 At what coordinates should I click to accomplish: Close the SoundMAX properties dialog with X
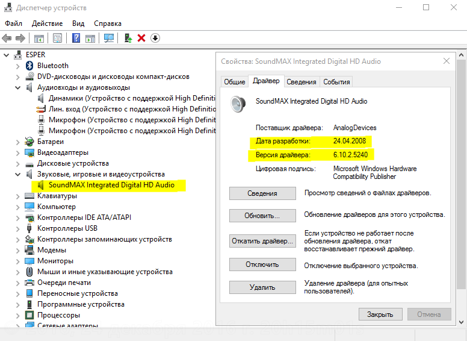pos(446,61)
